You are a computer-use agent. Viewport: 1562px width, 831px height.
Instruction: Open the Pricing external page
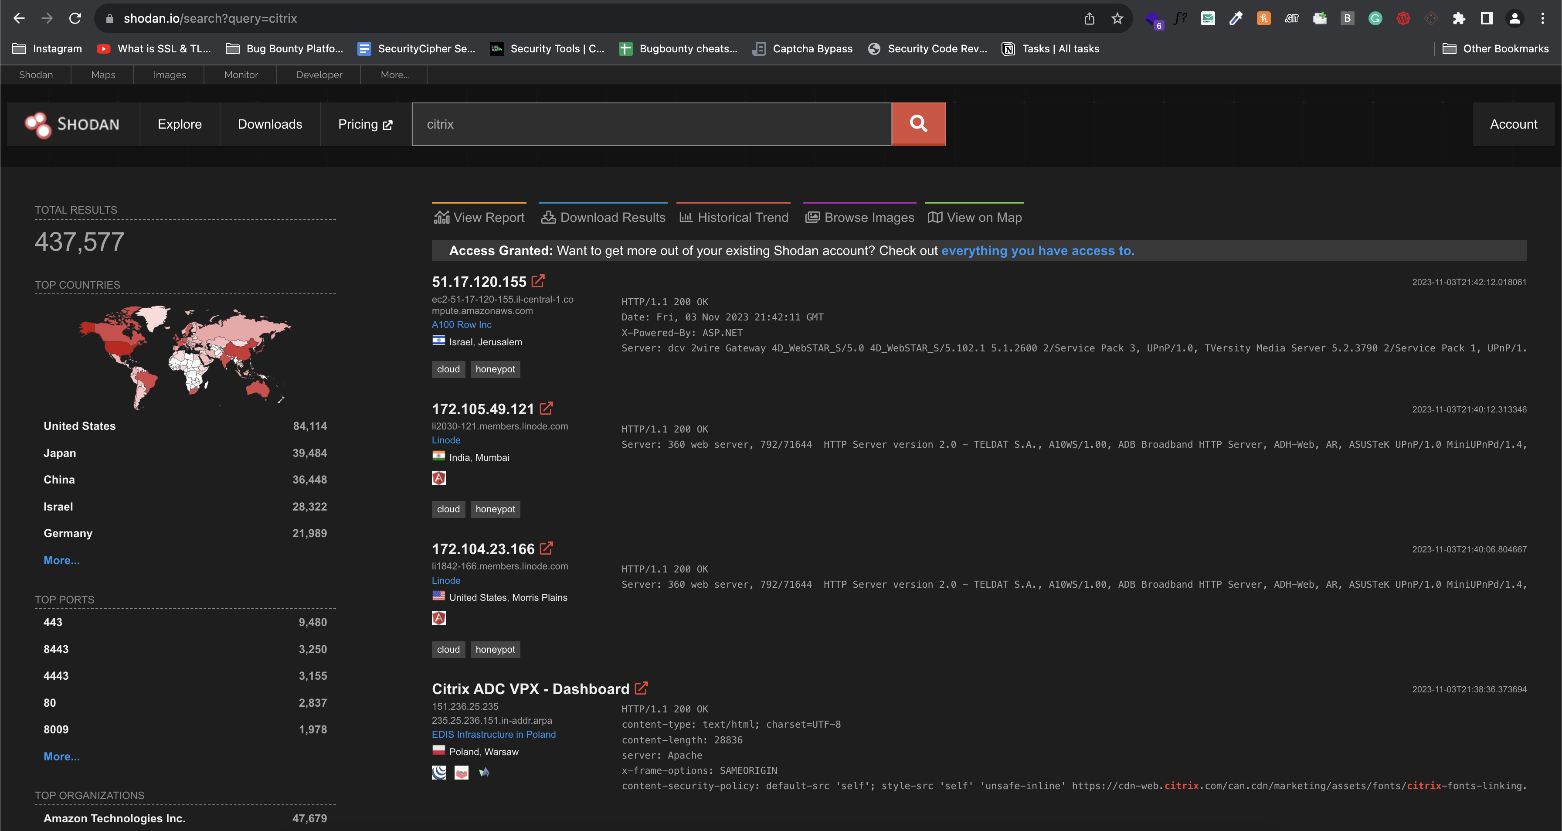point(365,124)
